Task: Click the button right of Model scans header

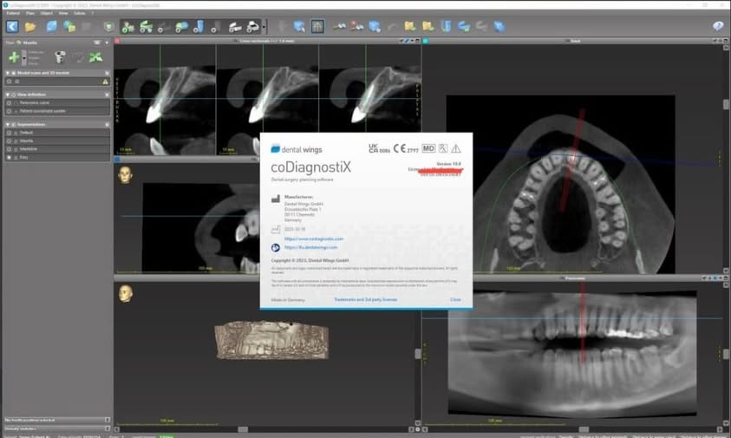Action: coord(107,73)
